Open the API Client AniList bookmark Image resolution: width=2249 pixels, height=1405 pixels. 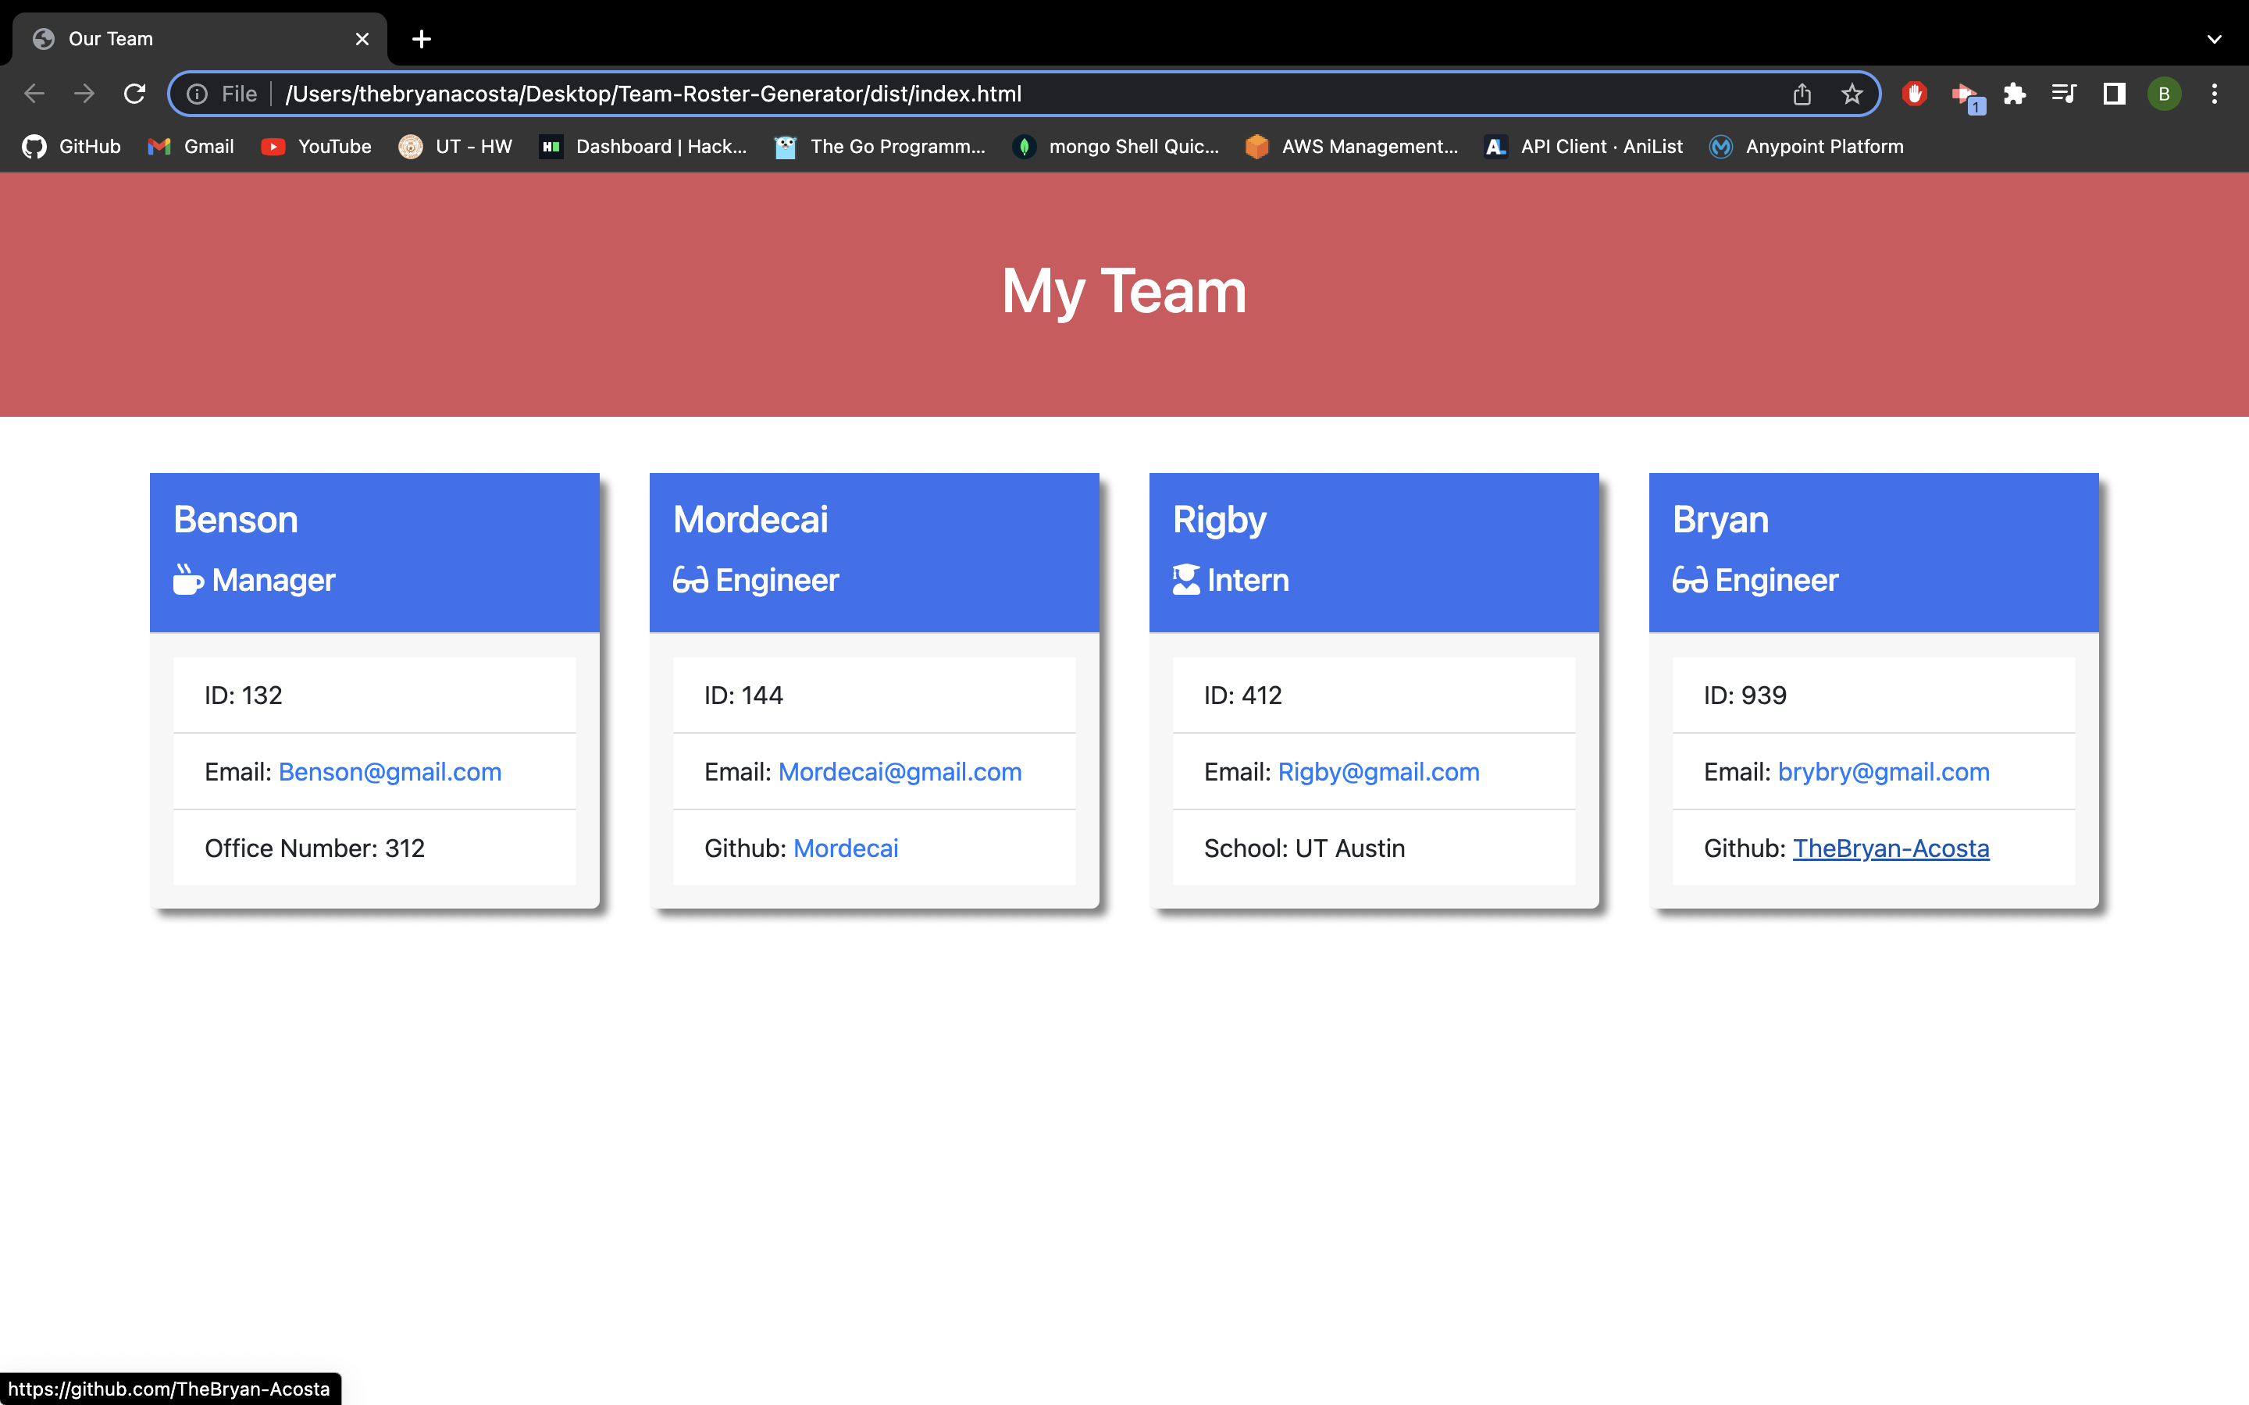coord(1583,146)
